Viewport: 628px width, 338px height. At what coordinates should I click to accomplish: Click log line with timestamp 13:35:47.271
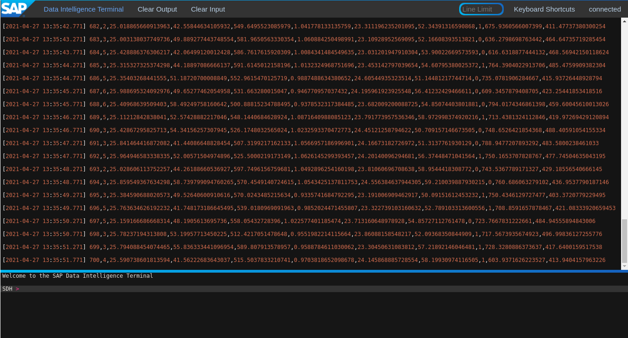(301, 143)
